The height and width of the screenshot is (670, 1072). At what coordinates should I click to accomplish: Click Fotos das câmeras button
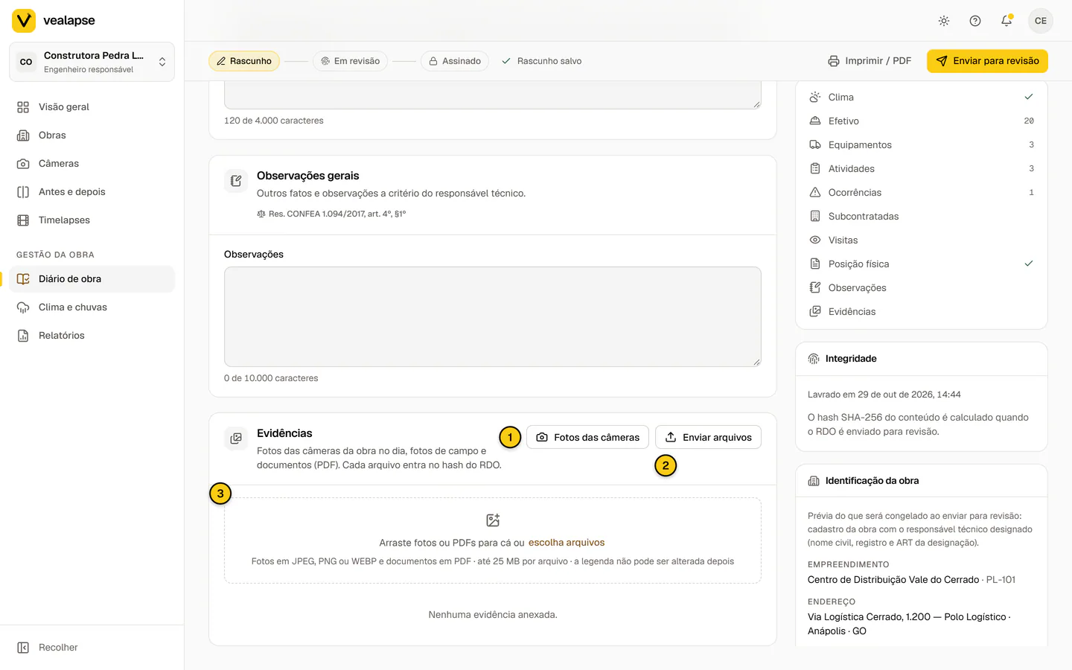pyautogui.click(x=587, y=438)
